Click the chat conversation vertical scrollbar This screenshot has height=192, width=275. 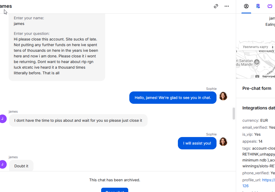point(234,114)
